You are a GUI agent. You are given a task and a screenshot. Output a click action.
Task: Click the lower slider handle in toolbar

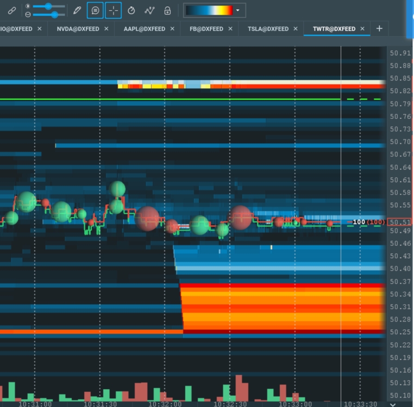54,15
